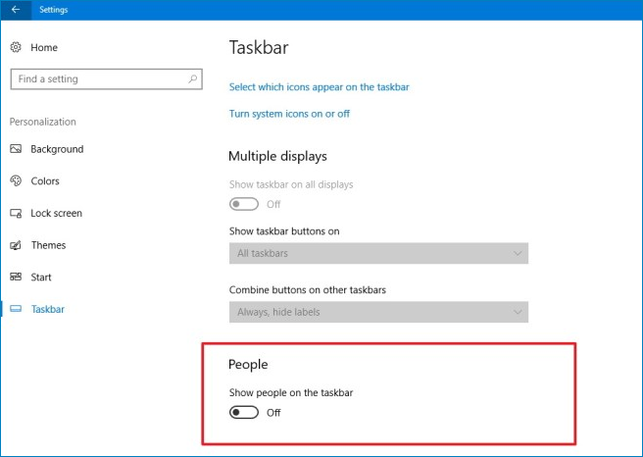Toggle Show taskbar on all displays

click(244, 204)
